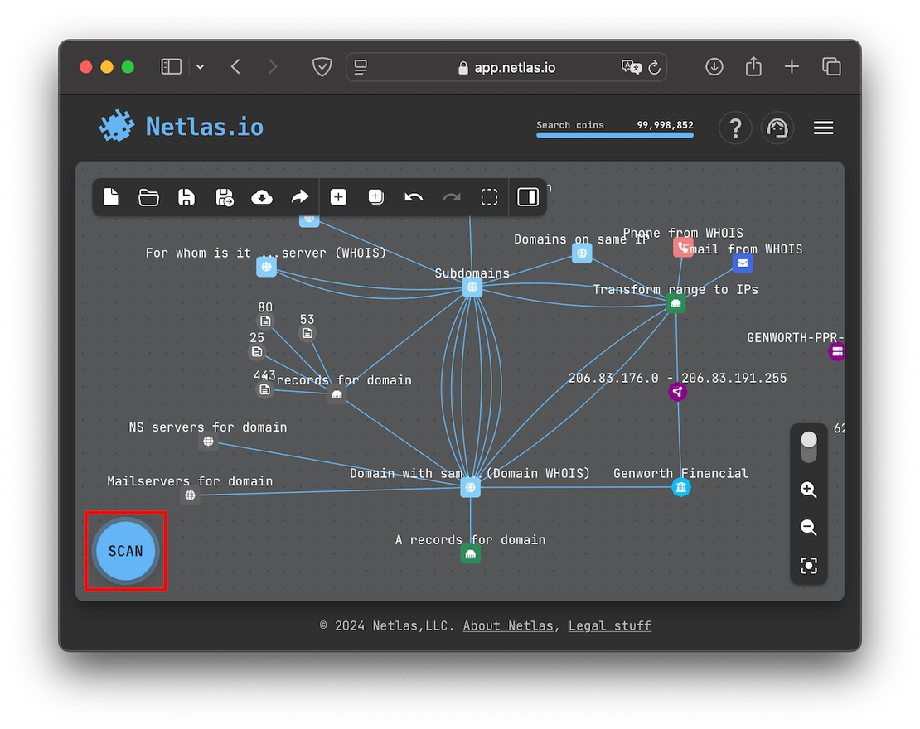Save the graph with the floppy disk icon
Viewport: 920px width, 729px height.
tap(186, 197)
